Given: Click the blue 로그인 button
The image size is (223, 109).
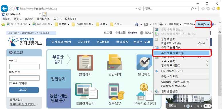Looking at the screenshot, I should (24, 90).
